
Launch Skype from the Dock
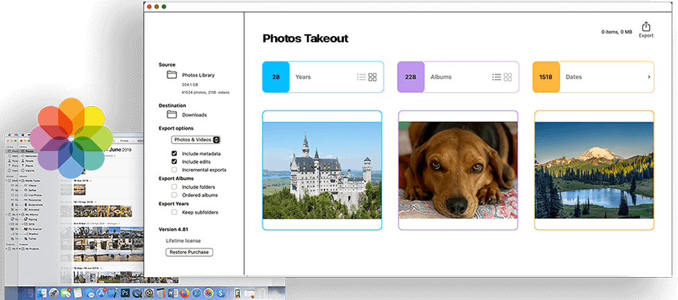220,293
